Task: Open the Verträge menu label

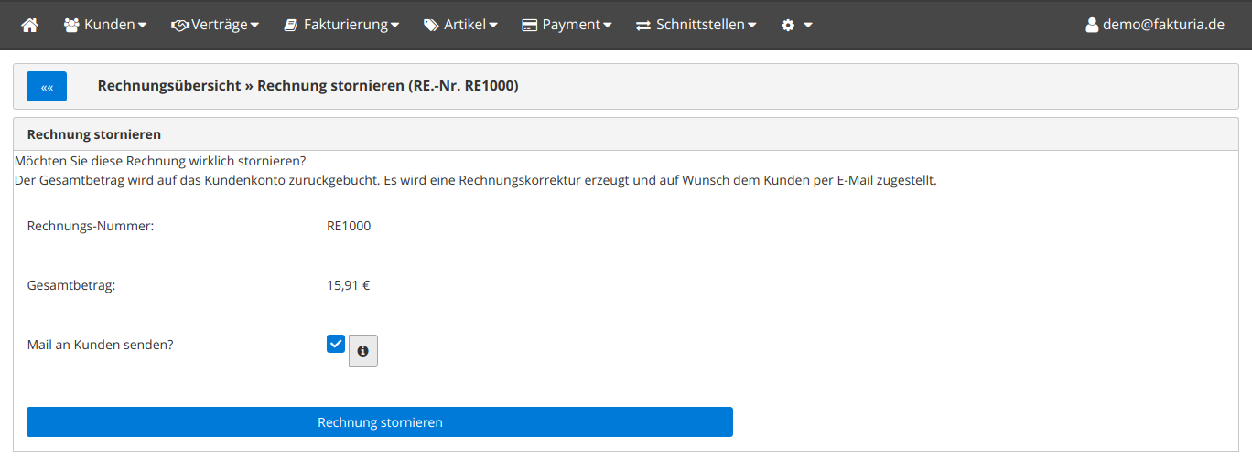Action: [220, 26]
